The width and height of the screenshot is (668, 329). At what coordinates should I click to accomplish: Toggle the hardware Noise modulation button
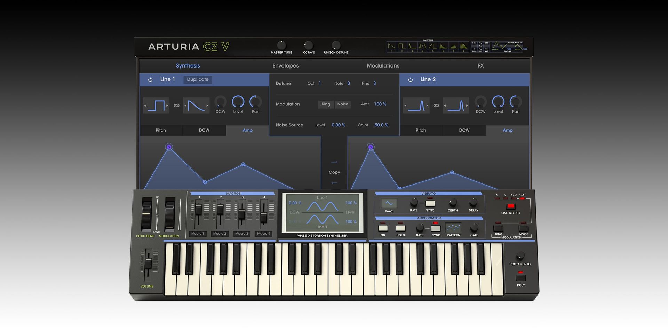(x=524, y=228)
